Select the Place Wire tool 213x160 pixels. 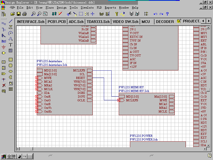coord(4,23)
